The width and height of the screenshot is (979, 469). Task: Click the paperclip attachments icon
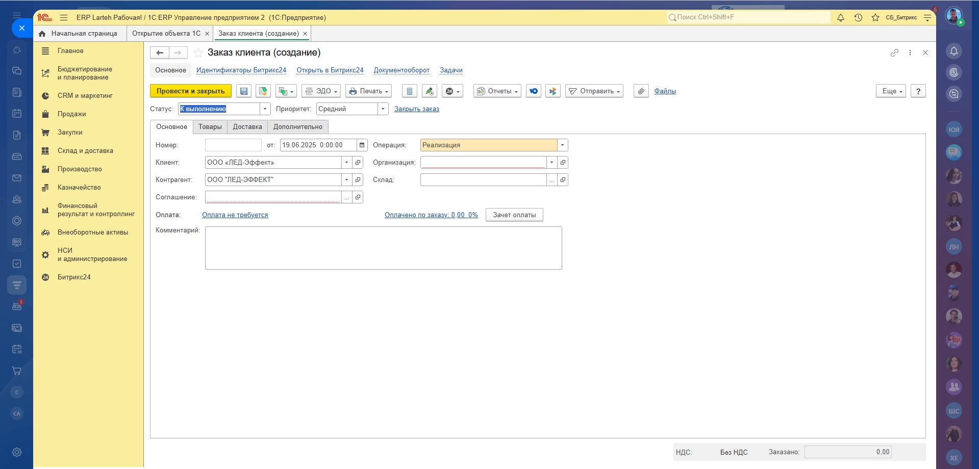pos(641,91)
